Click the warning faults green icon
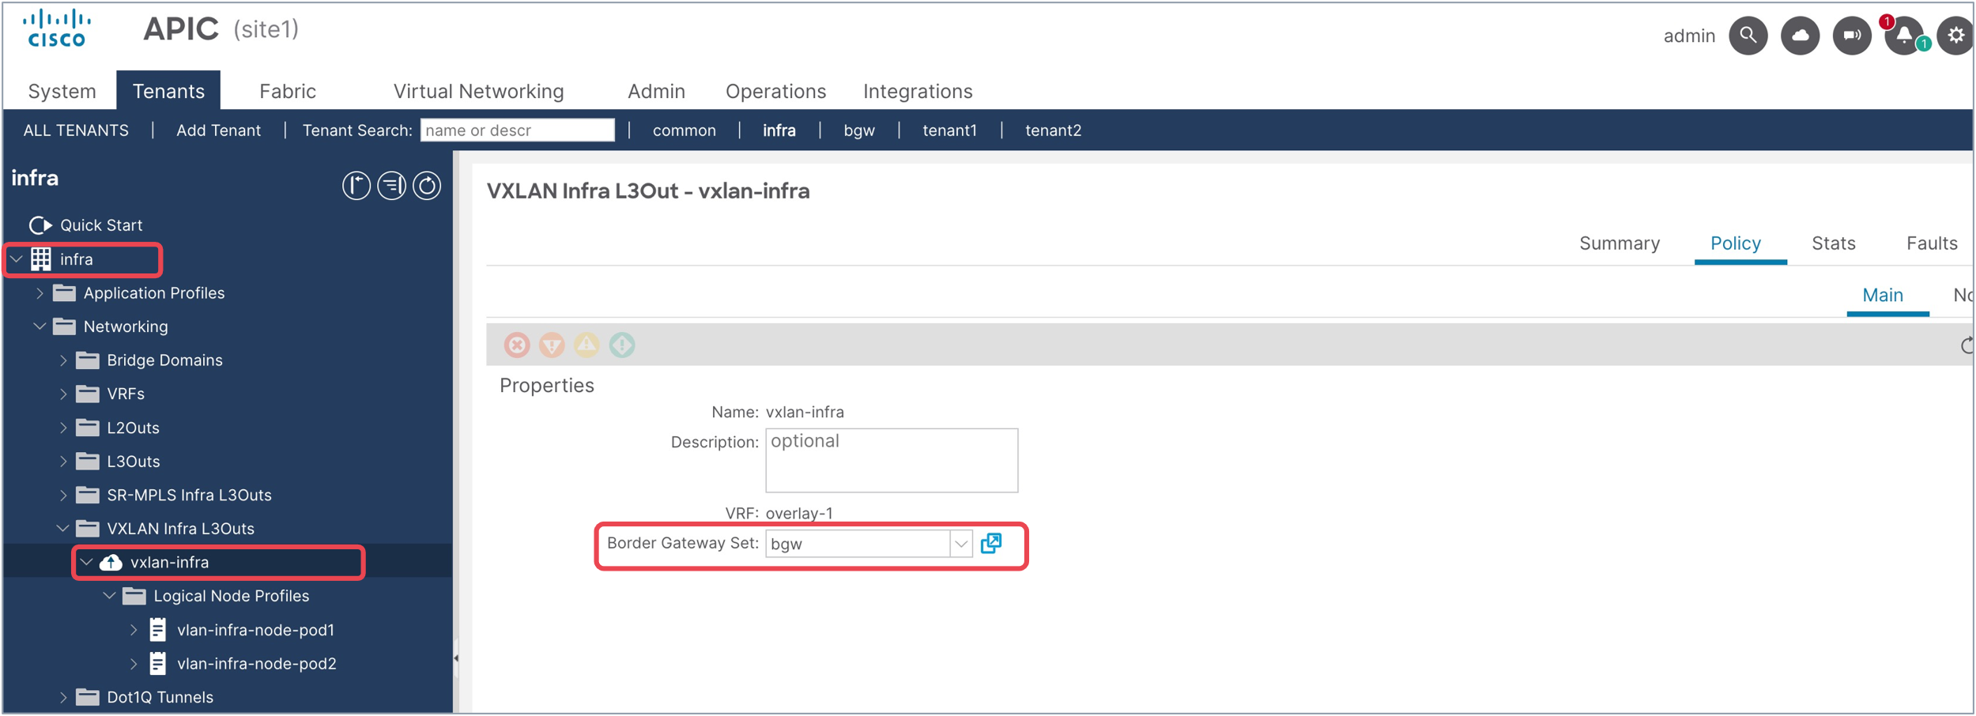 (622, 345)
